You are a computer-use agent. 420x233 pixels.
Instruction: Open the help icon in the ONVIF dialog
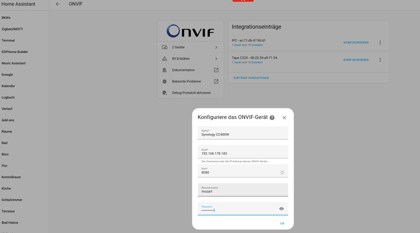pyautogui.click(x=272, y=118)
